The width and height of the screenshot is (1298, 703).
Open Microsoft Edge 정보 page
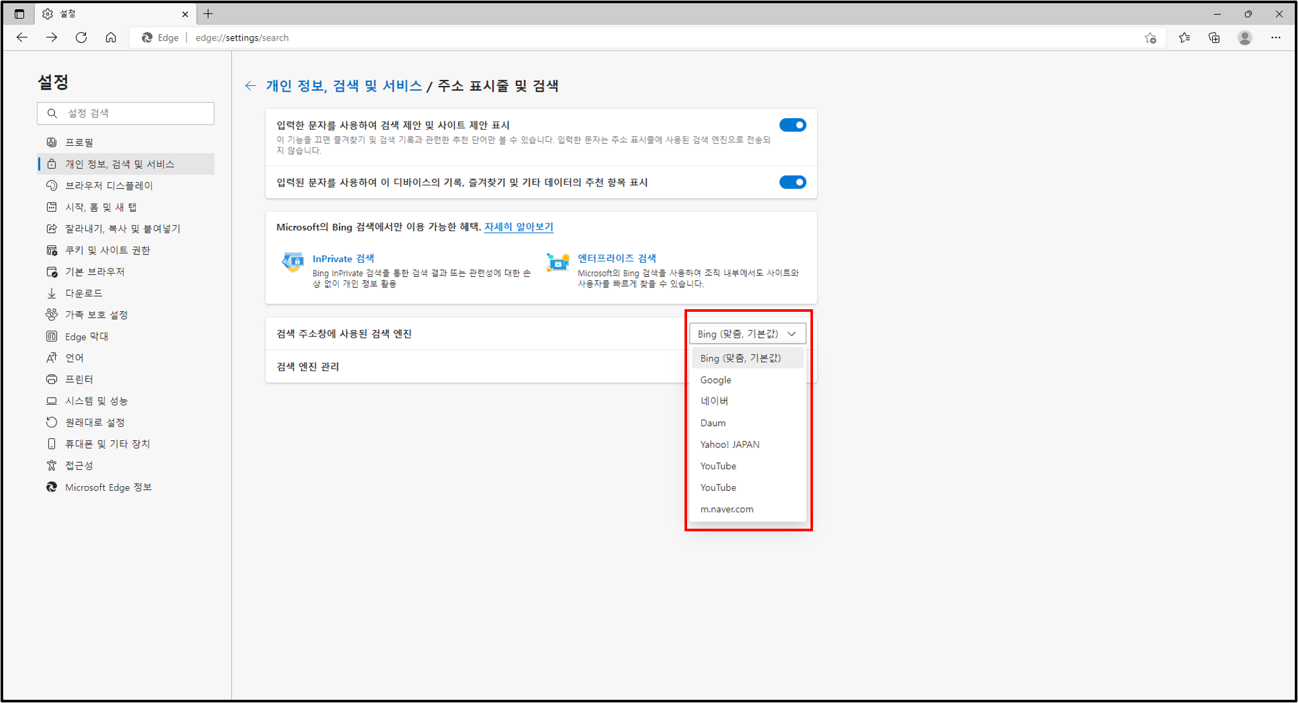click(x=126, y=487)
